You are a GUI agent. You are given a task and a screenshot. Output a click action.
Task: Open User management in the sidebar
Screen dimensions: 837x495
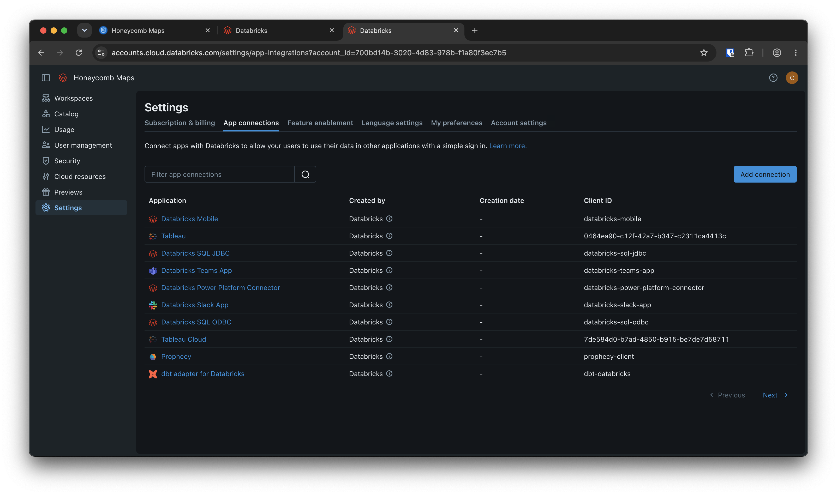pos(81,145)
